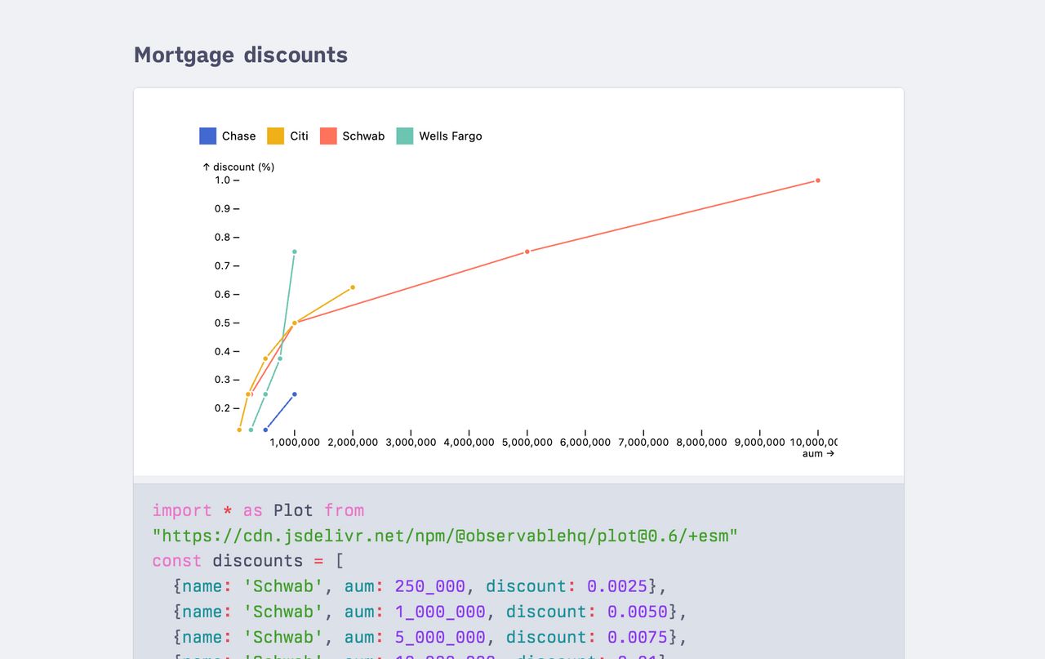Click the 1.0 y-axis tick label
This screenshot has height=659, width=1045.
point(222,180)
